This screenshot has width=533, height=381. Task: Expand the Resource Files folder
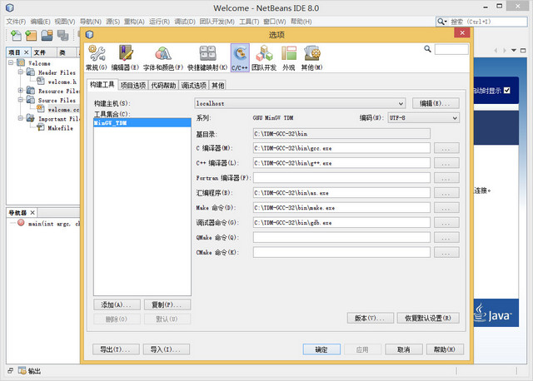(20, 91)
